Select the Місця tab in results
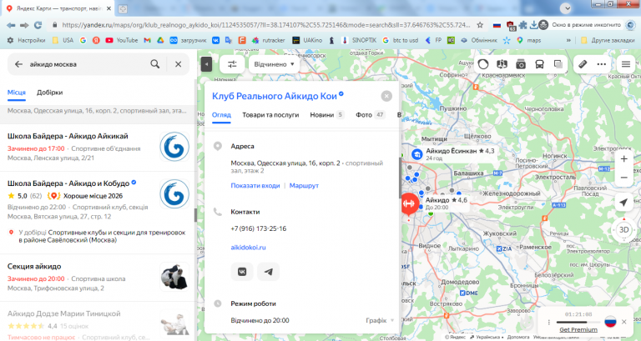641x341 pixels. tap(17, 93)
